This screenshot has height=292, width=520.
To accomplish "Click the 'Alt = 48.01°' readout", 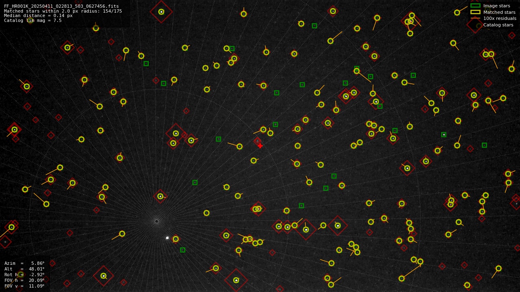I will point(24,269).
